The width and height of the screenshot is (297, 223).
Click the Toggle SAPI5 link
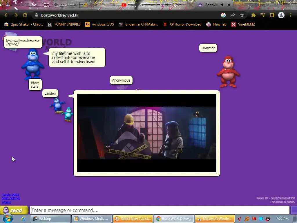tap(10, 195)
